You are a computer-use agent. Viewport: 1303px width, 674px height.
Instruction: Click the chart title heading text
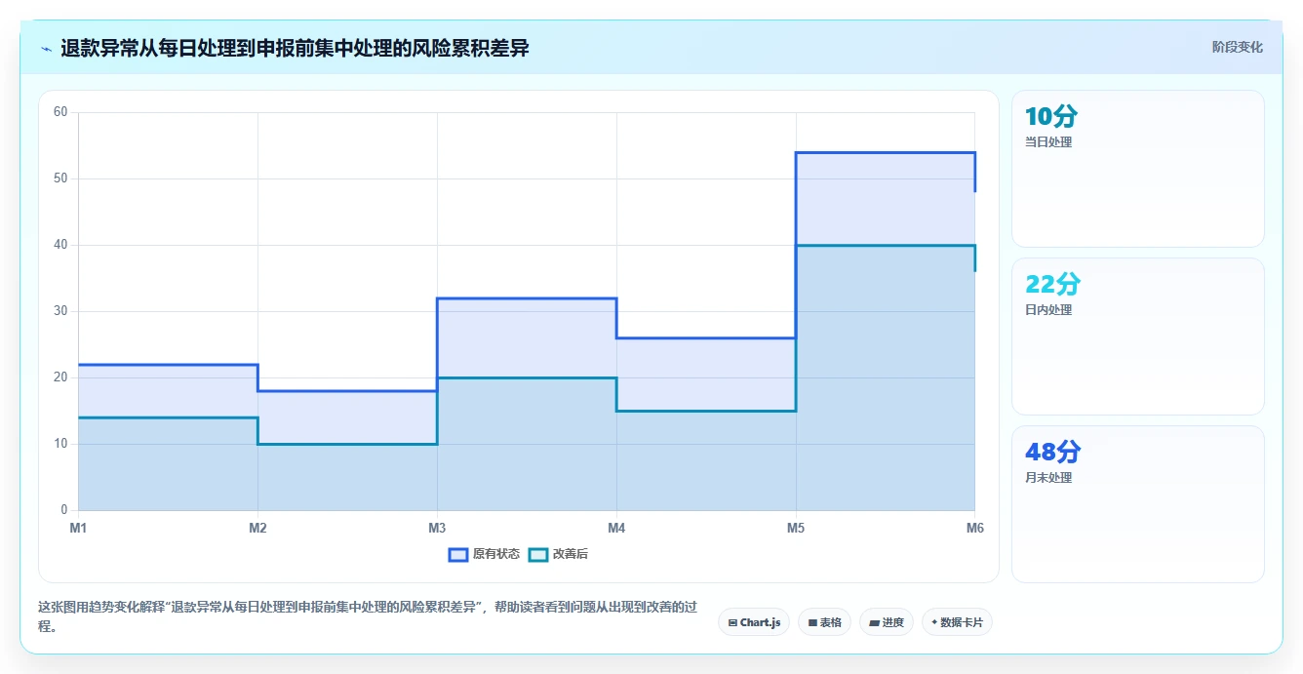pos(295,48)
